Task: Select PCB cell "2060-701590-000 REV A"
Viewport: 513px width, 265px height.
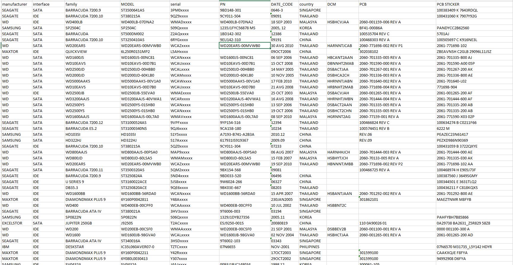Action: 397,63
